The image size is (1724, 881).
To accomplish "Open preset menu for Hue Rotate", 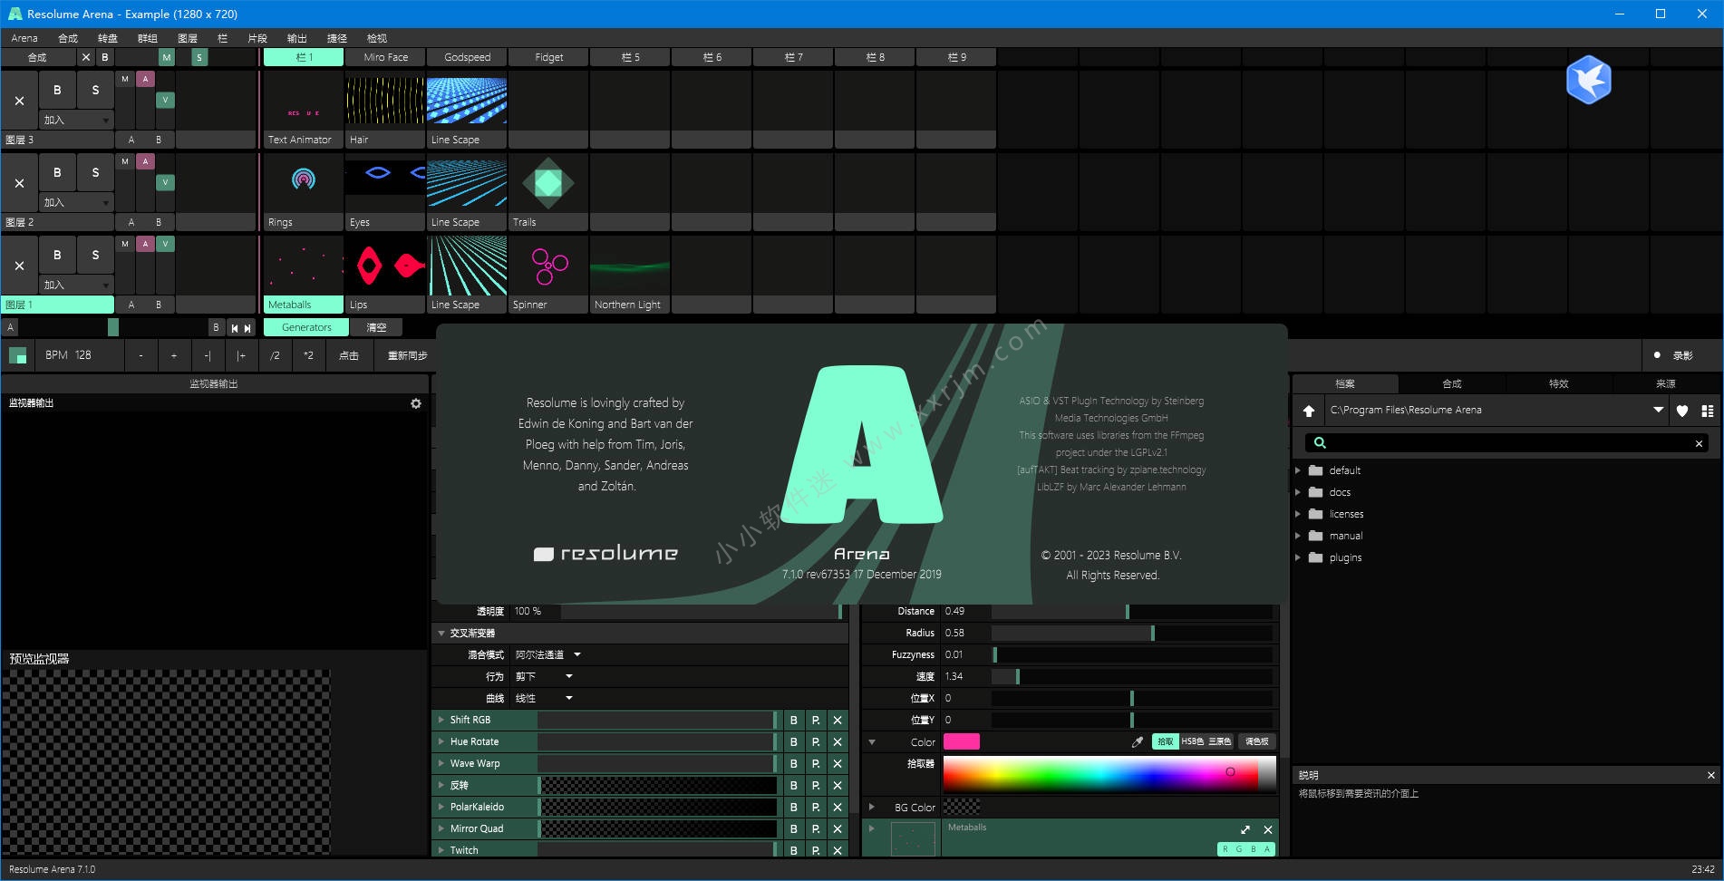I will 816,741.
